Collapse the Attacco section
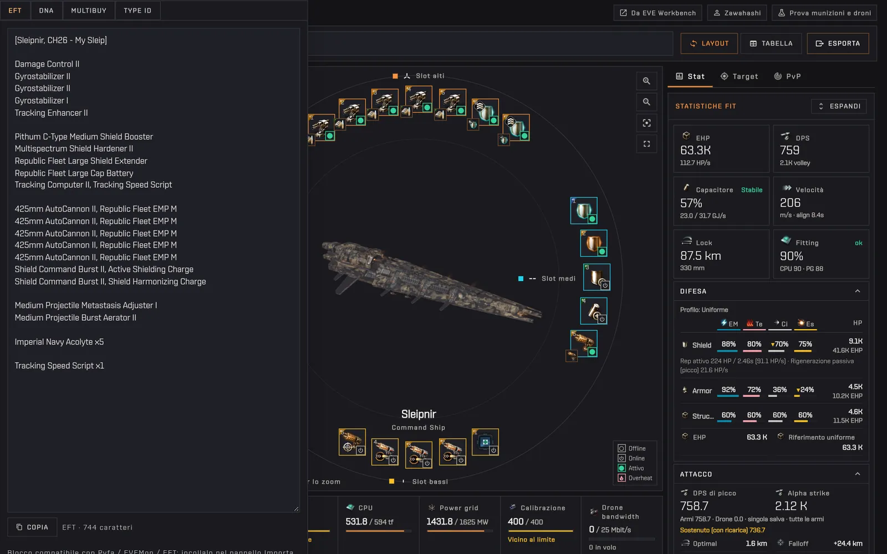The height and width of the screenshot is (554, 887). click(x=858, y=474)
